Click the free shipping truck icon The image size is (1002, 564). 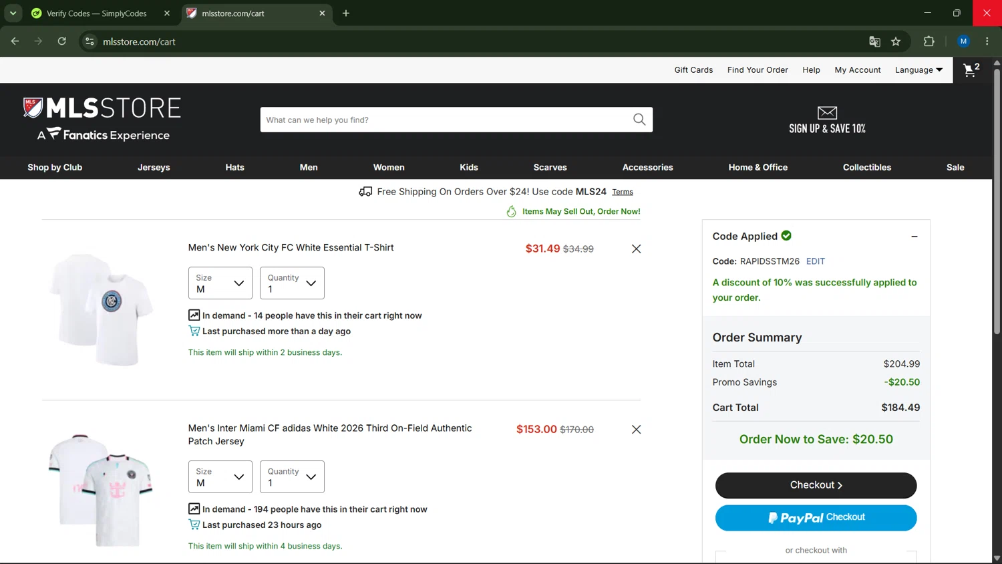pyautogui.click(x=365, y=192)
